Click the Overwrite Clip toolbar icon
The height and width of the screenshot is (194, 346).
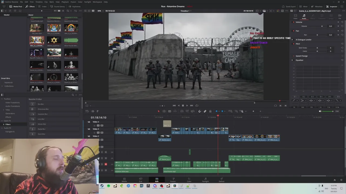(x=187, y=111)
